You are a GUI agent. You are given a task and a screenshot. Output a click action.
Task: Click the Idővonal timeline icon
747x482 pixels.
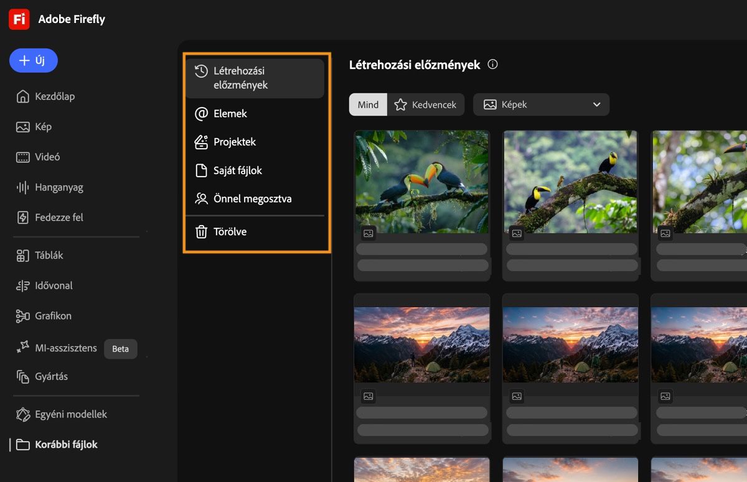[23, 285]
